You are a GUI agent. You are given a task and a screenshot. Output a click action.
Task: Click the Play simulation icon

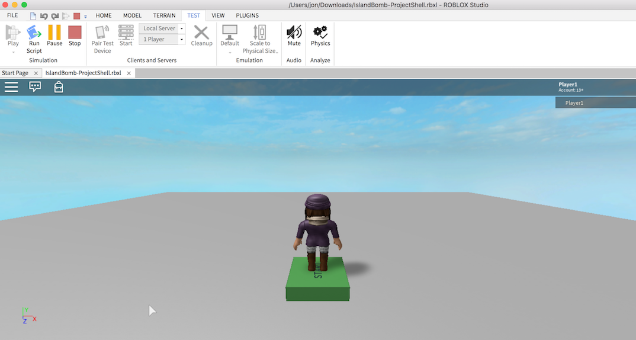[x=13, y=33]
